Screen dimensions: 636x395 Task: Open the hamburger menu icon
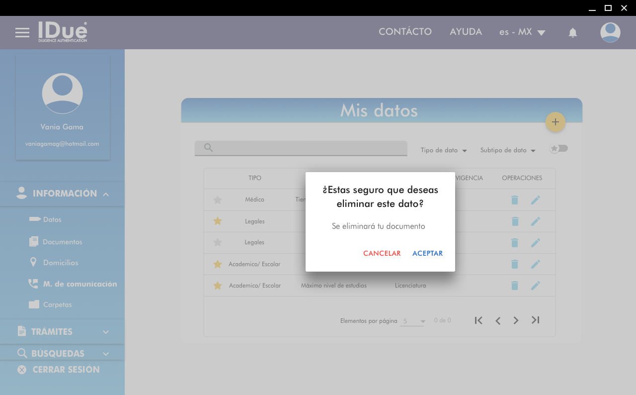tap(22, 33)
